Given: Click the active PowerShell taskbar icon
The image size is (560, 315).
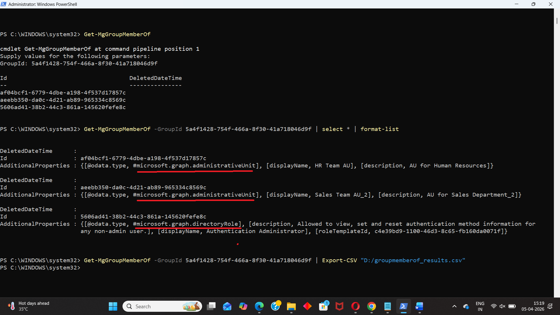Looking at the screenshot, I should (403, 306).
